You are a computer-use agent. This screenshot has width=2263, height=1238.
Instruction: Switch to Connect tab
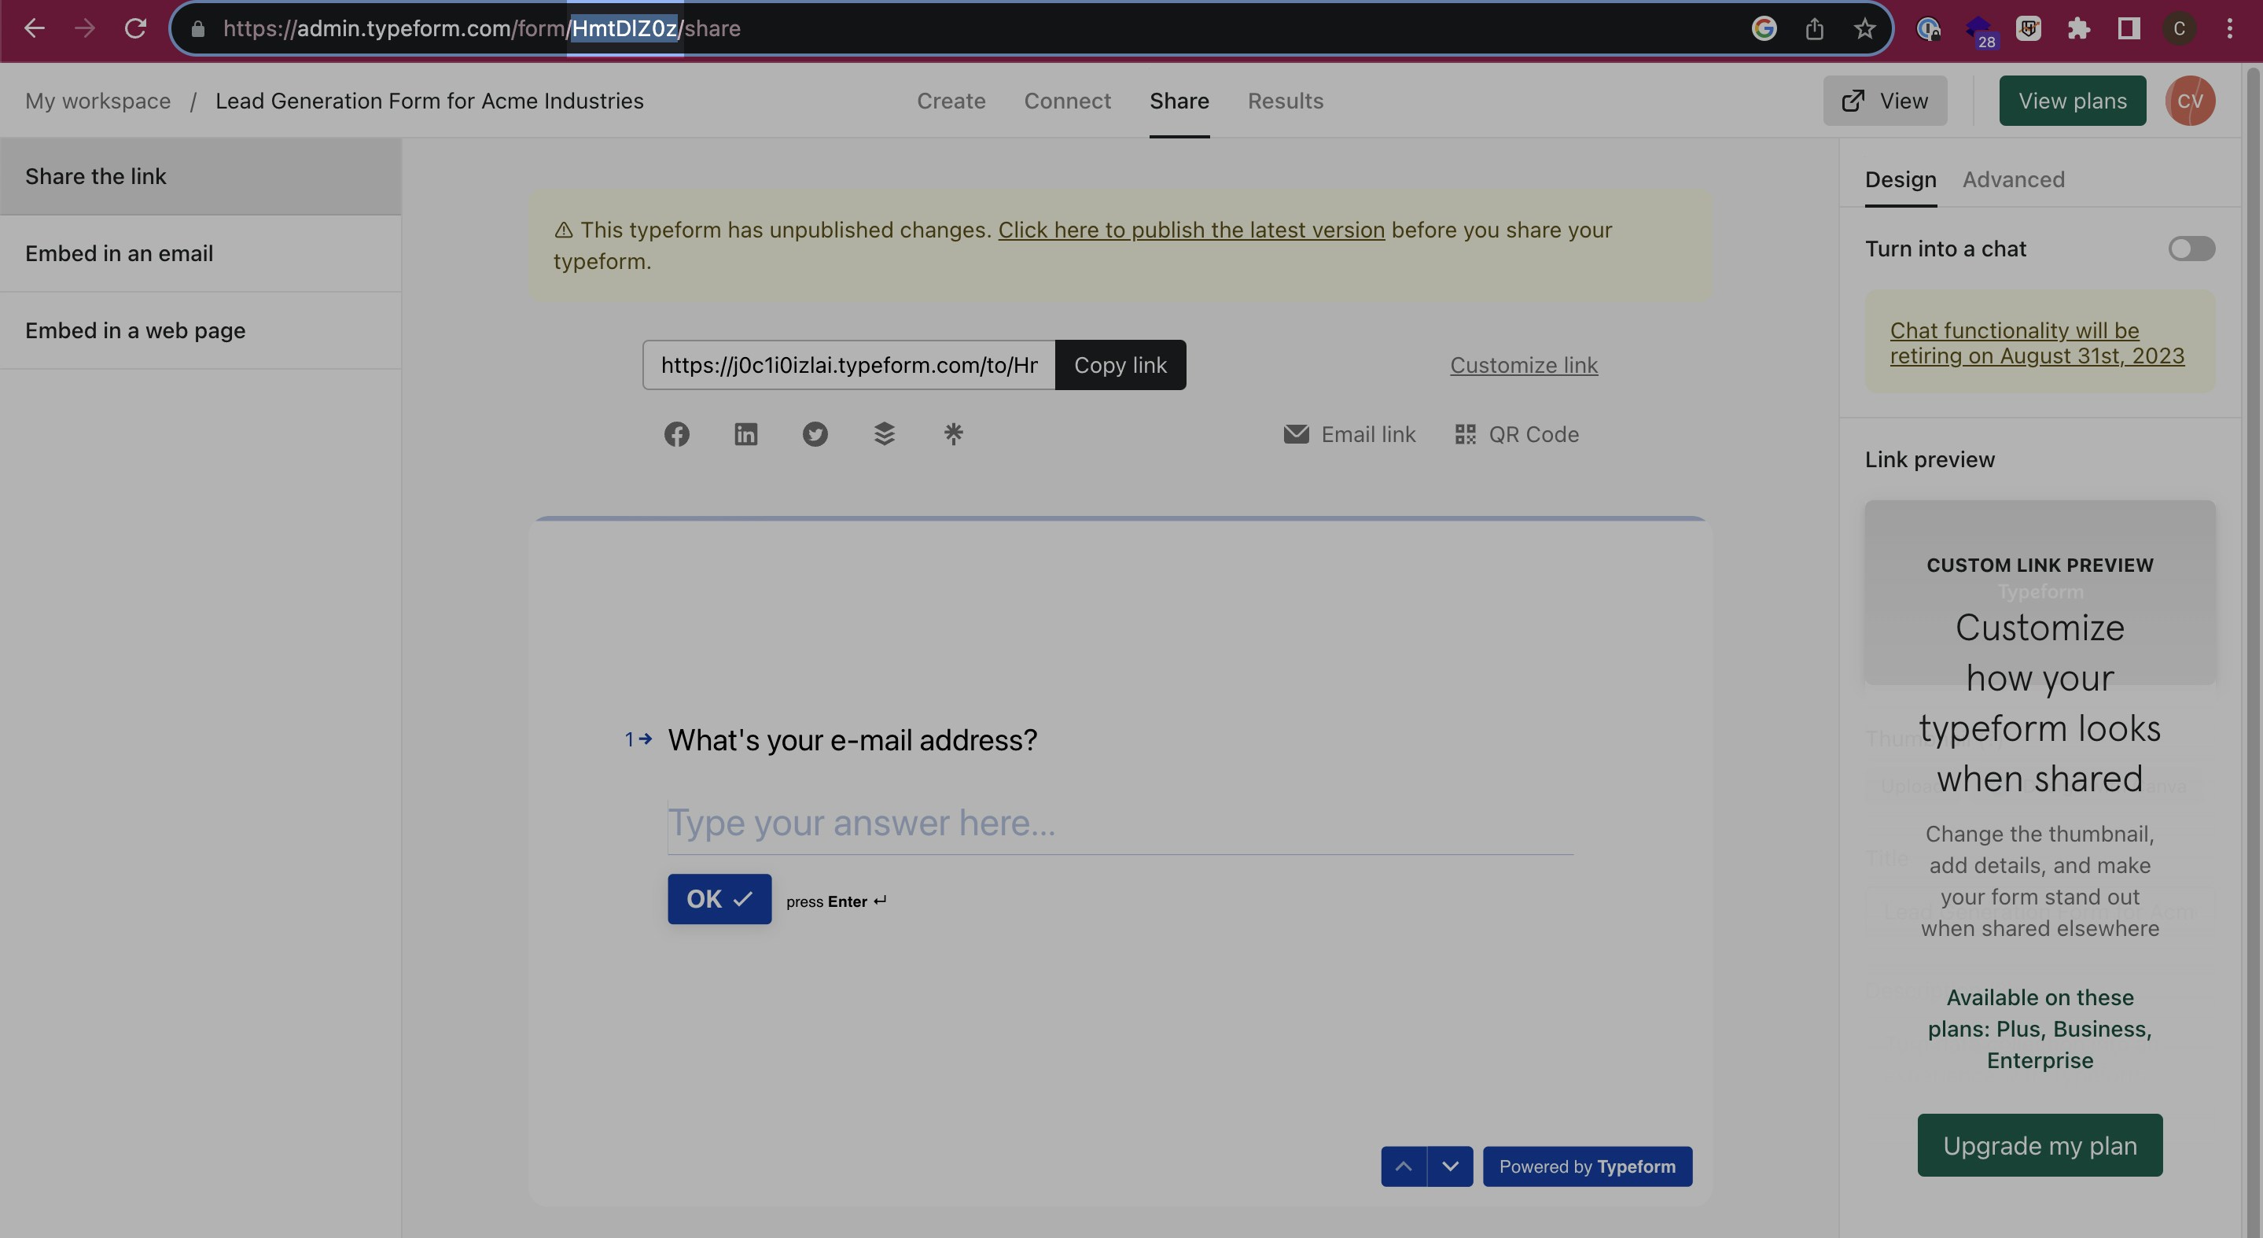[1067, 101]
